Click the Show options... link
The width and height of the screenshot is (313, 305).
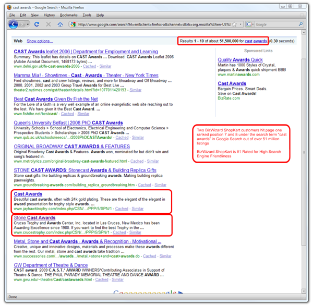[40, 41]
